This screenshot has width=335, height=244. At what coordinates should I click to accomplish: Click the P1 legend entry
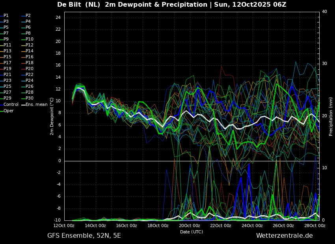4,16
